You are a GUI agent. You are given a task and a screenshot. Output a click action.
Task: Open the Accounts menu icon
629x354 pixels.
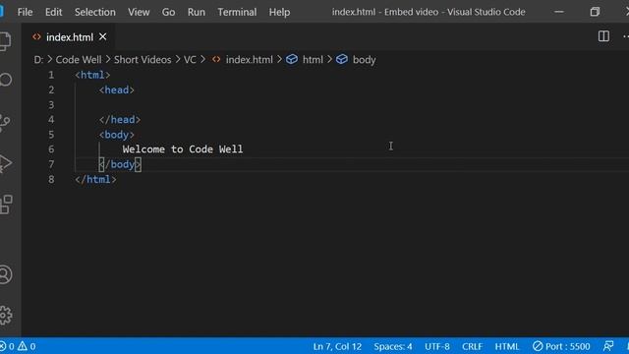pos(5,275)
